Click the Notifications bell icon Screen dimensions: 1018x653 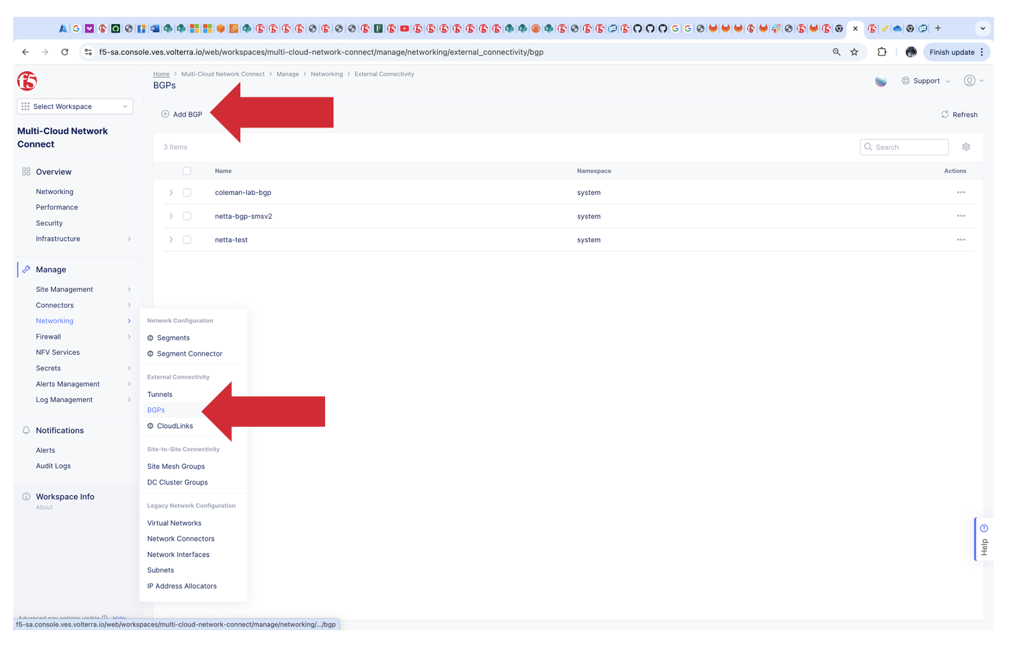click(26, 430)
